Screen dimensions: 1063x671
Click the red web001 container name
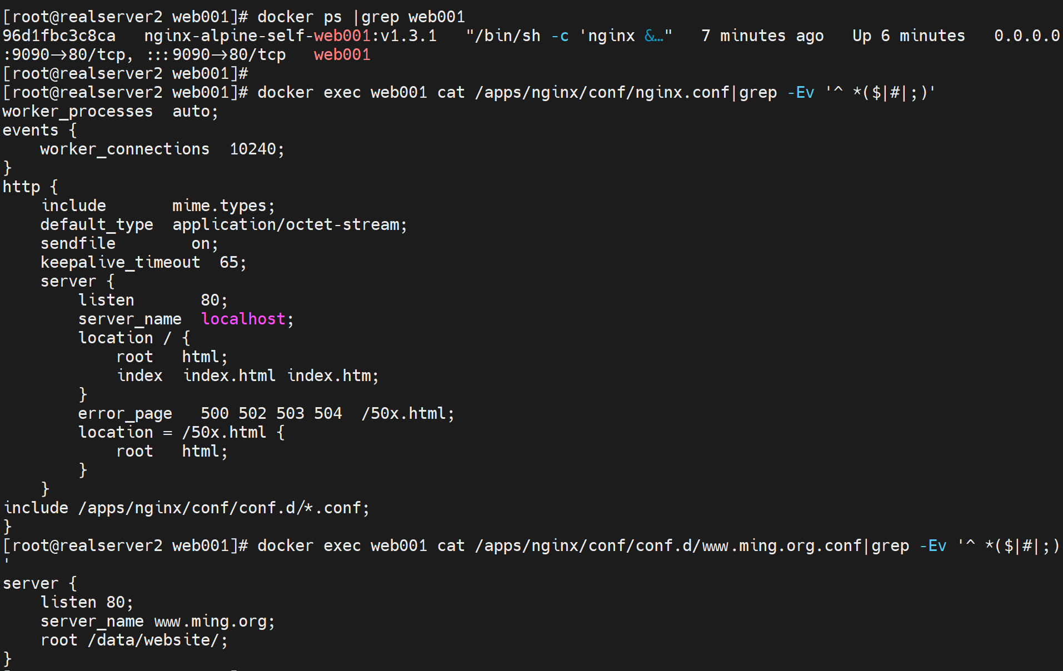(x=342, y=55)
